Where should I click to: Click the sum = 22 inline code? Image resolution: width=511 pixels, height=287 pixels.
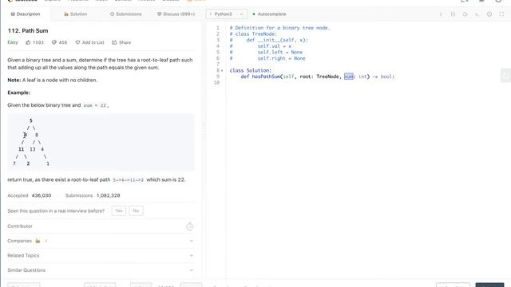click(94, 105)
